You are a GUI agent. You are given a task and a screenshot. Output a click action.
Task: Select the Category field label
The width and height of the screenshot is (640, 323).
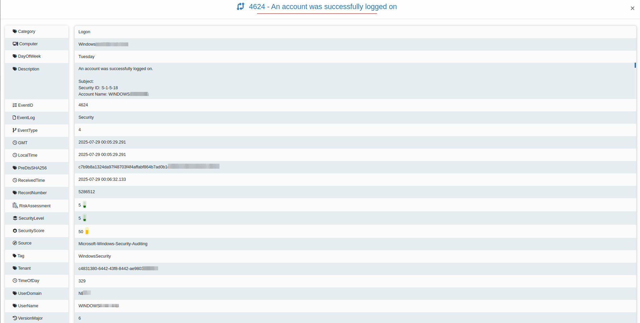(x=26, y=32)
